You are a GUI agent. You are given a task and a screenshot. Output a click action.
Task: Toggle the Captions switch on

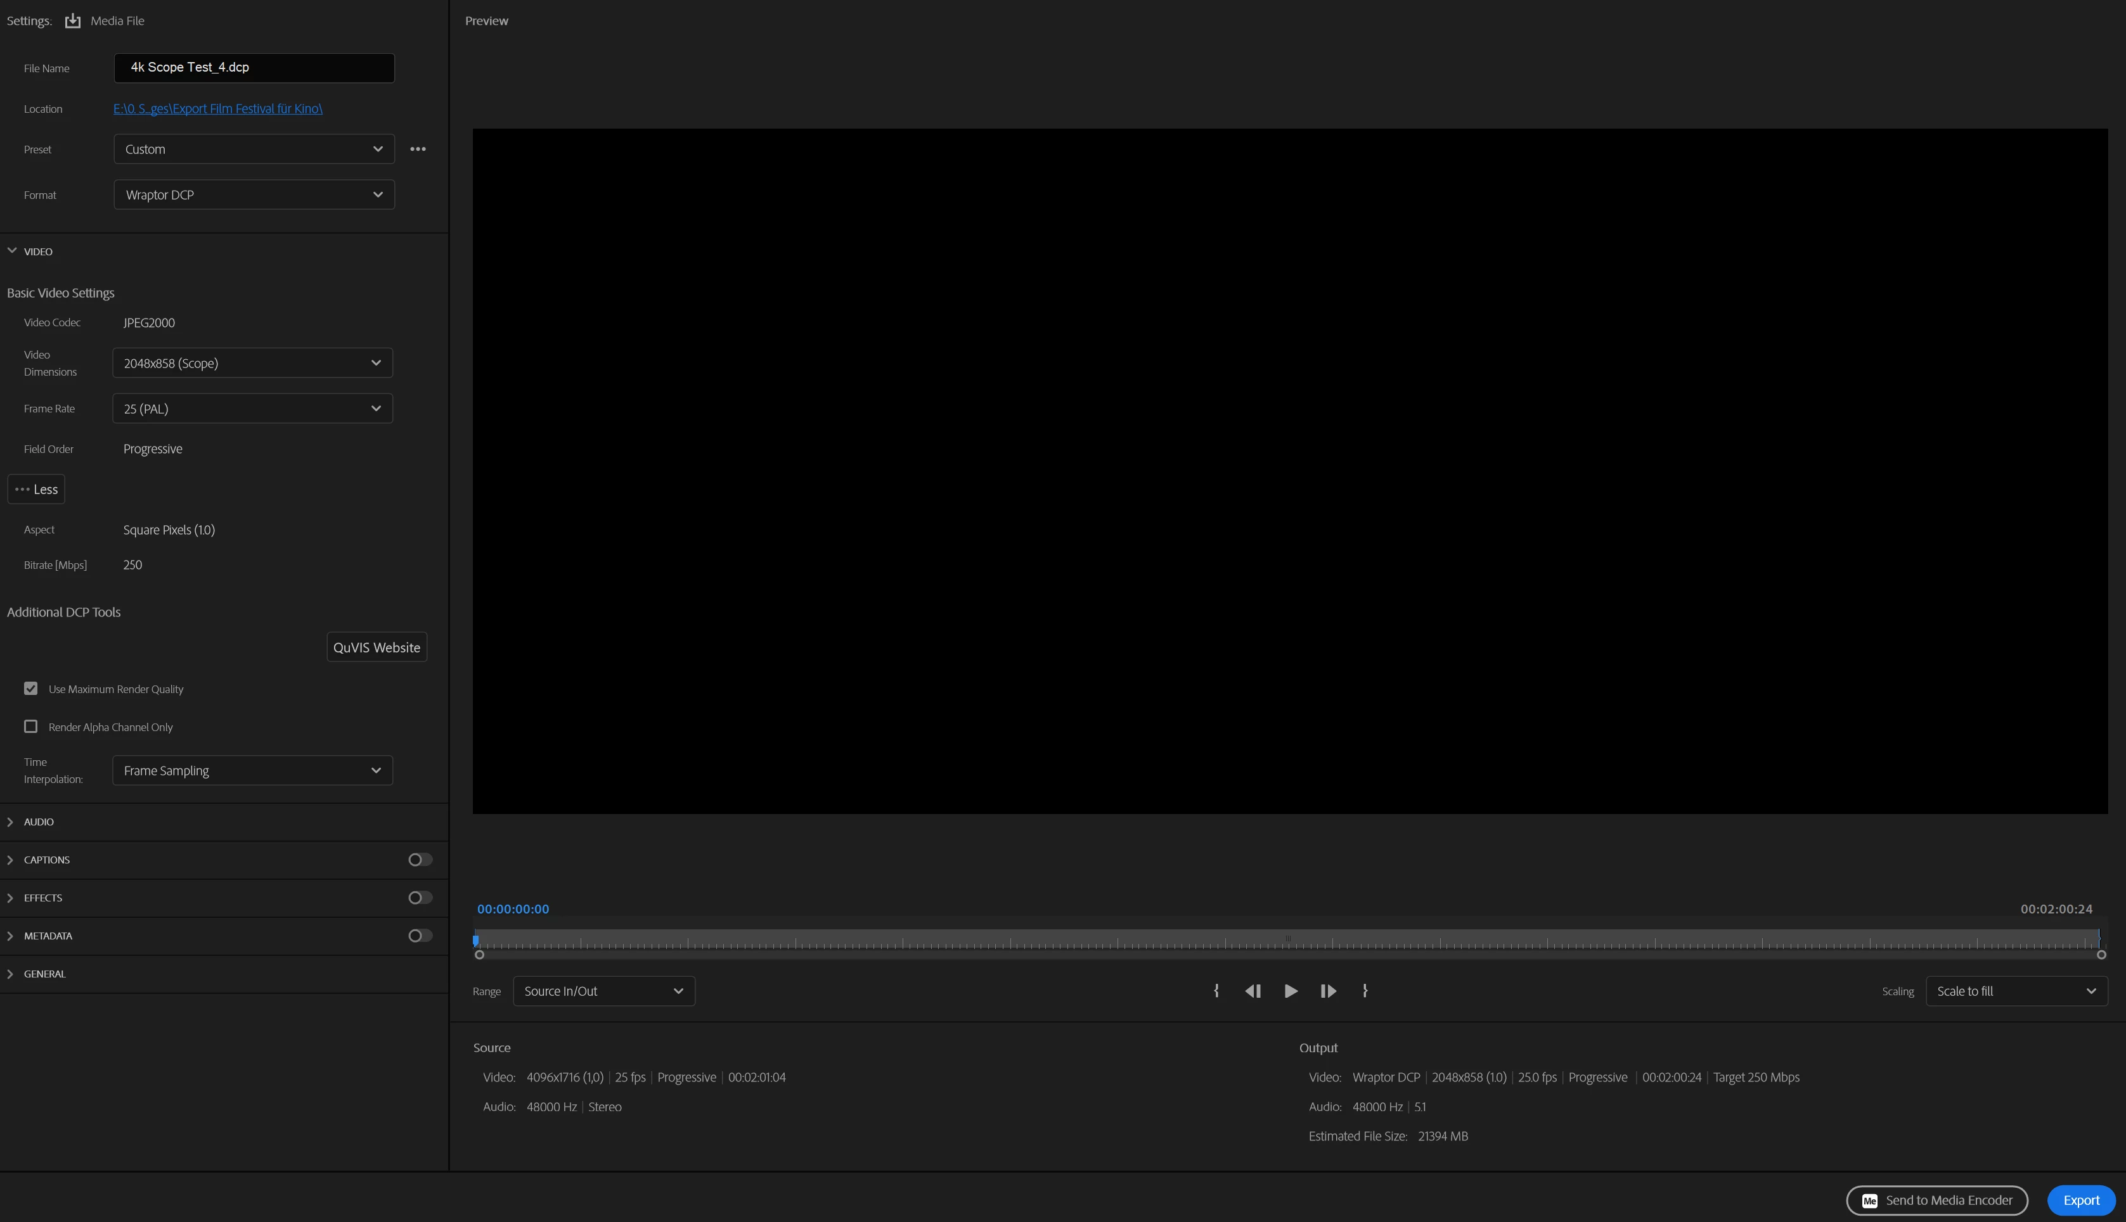pos(420,860)
